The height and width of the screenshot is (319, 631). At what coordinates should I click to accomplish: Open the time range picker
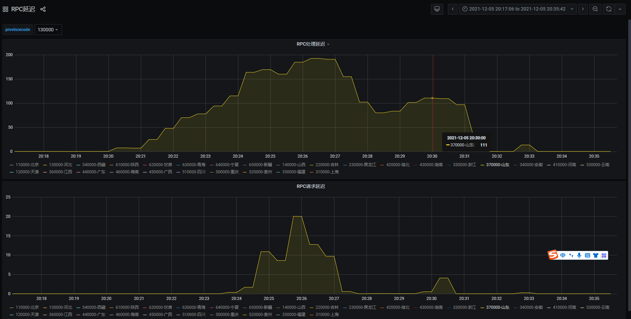pos(518,9)
